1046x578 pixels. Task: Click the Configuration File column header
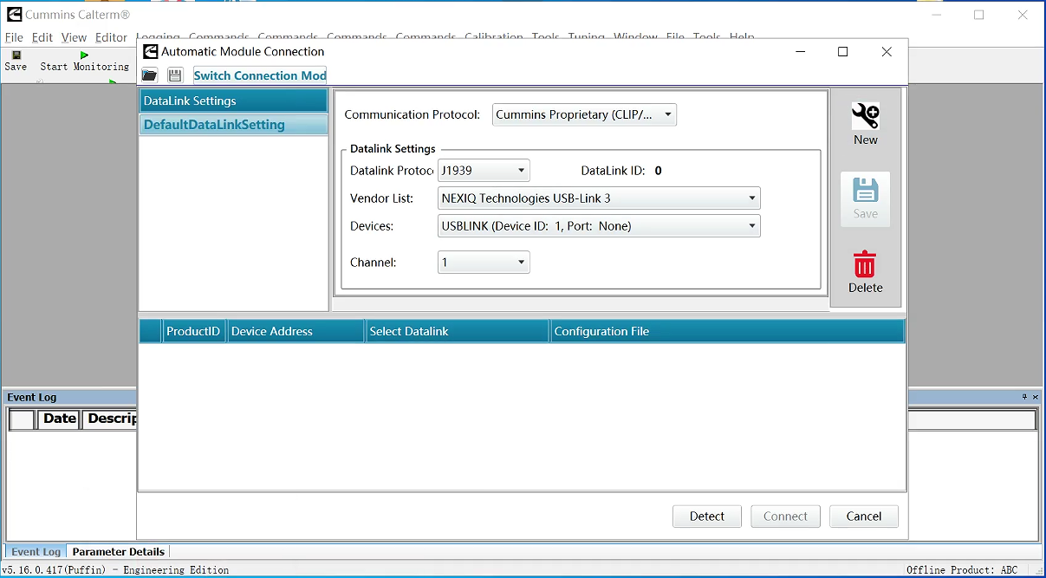[727, 331]
